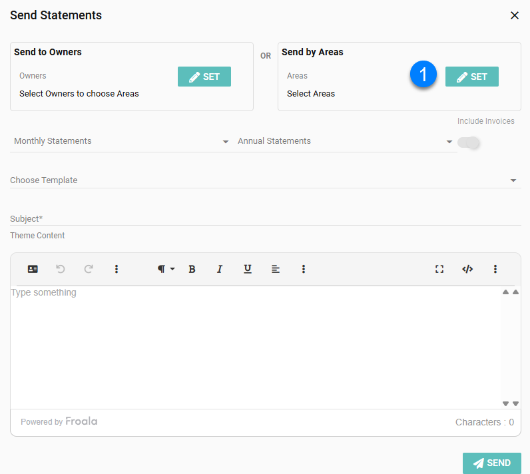Click the Redo arrow in editor toolbar
The width and height of the screenshot is (530, 474).
point(89,269)
